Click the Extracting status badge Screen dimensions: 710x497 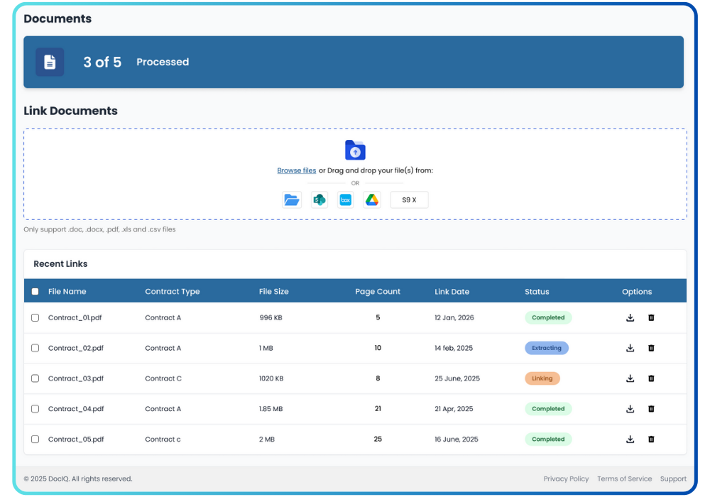pyautogui.click(x=547, y=348)
